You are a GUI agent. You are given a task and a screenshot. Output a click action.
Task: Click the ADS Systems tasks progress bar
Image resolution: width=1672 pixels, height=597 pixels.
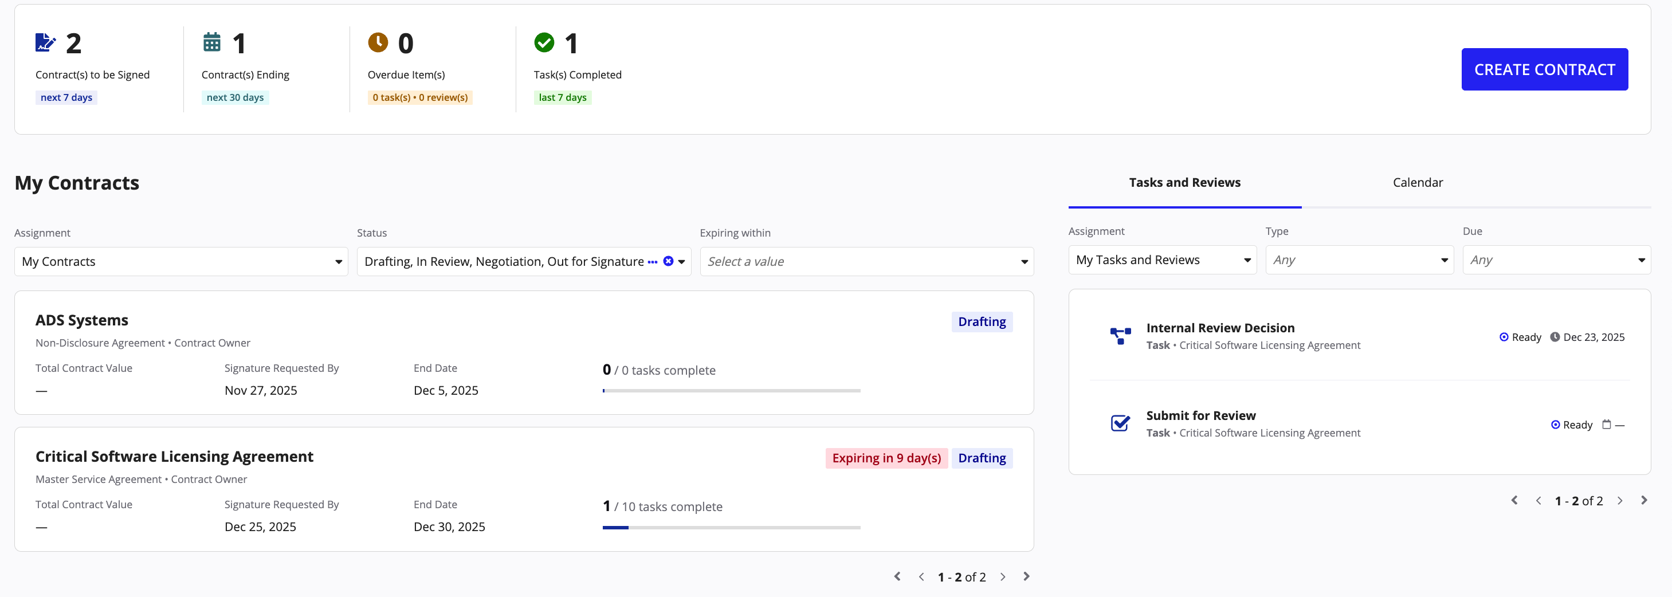732,391
